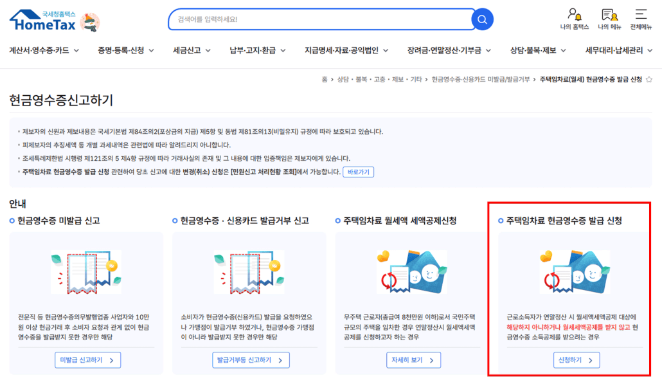Click the 안내 section heading
The image size is (662, 382).
tap(18, 204)
